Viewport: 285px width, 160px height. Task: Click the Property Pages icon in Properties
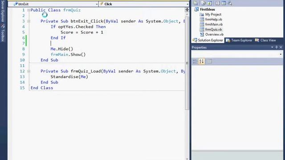pos(209,61)
